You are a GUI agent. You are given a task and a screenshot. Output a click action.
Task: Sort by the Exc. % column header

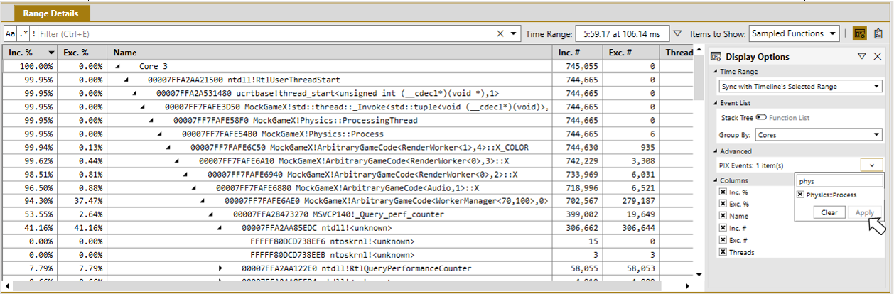[x=82, y=53]
